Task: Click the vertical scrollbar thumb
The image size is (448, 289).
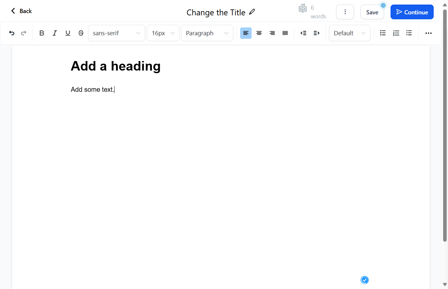Action: [x=445, y=125]
